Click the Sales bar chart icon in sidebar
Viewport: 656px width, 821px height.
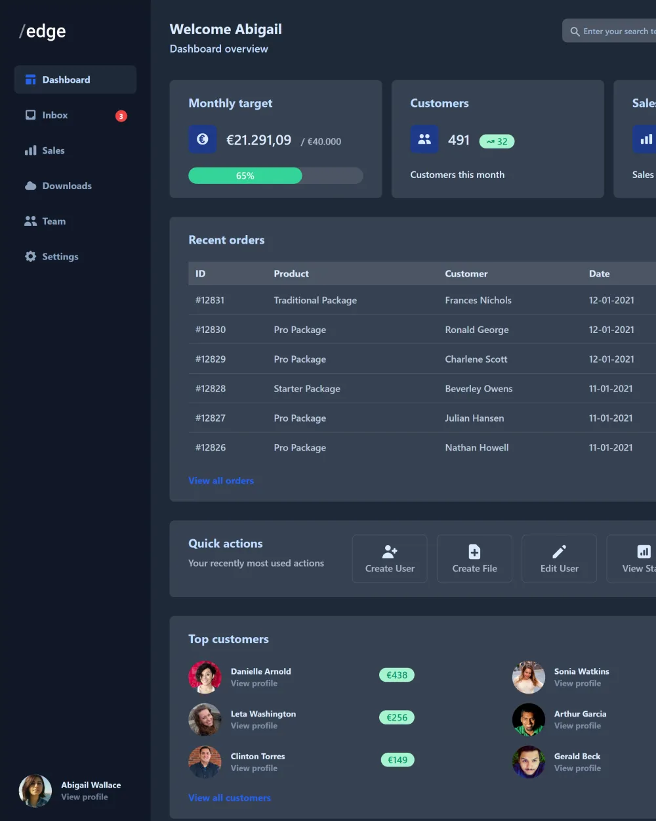click(30, 150)
